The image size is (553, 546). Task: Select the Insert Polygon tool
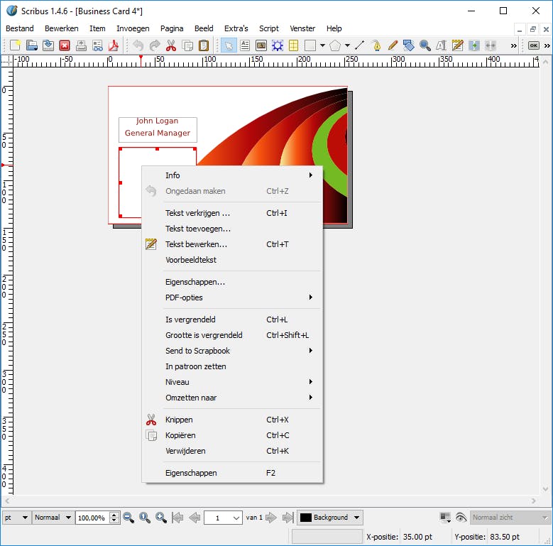click(x=335, y=45)
